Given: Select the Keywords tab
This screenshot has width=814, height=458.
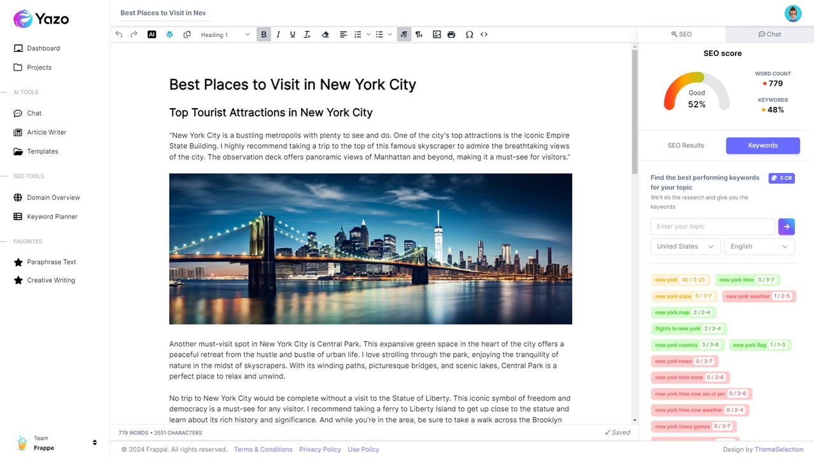Looking at the screenshot, I should [x=762, y=146].
